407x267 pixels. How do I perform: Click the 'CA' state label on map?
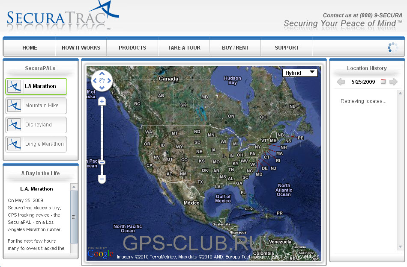coord(150,165)
